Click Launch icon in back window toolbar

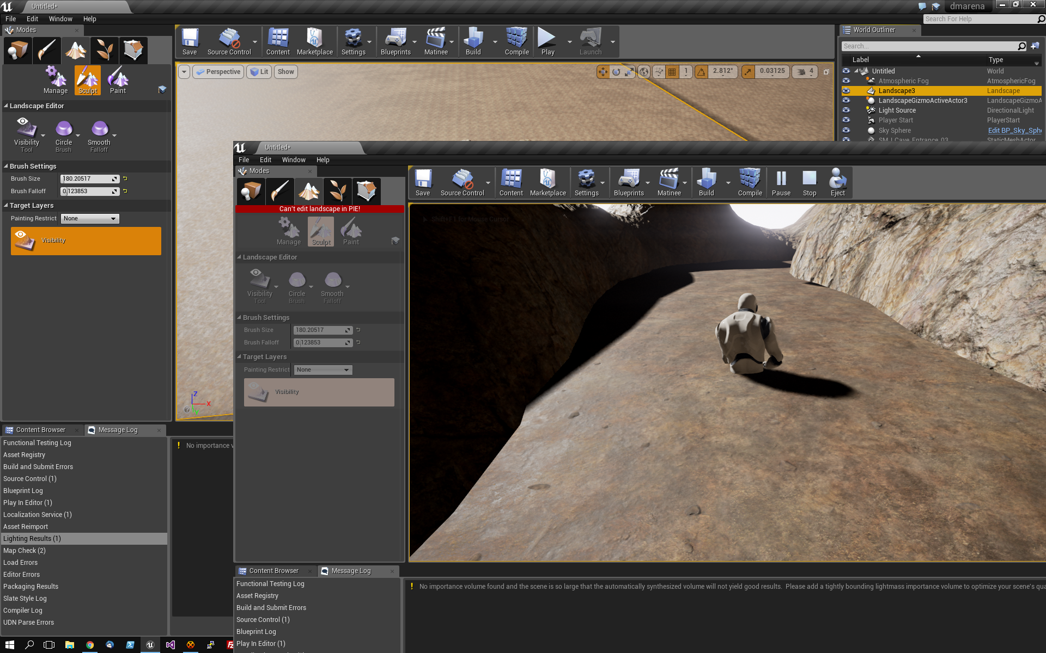591,42
